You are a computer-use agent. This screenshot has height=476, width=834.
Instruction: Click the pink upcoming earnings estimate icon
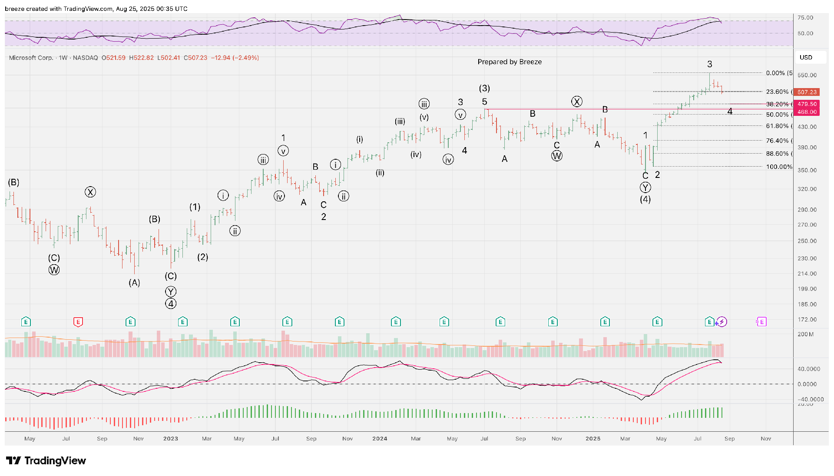click(761, 322)
